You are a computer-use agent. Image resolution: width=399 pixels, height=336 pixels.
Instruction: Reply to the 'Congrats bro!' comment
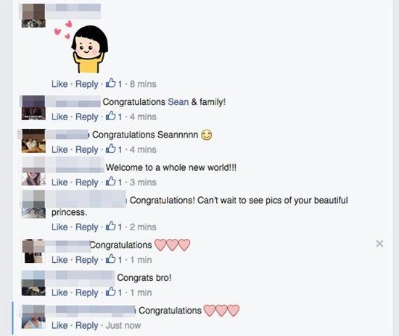tap(87, 293)
